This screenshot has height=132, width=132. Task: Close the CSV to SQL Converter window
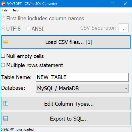tap(125, 4)
